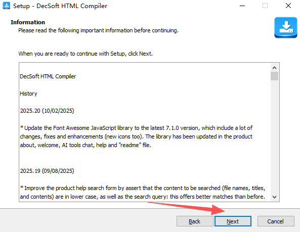The width and height of the screenshot is (300, 232).
Task: Click the empty scrollbar track below thumb
Action: point(274,136)
